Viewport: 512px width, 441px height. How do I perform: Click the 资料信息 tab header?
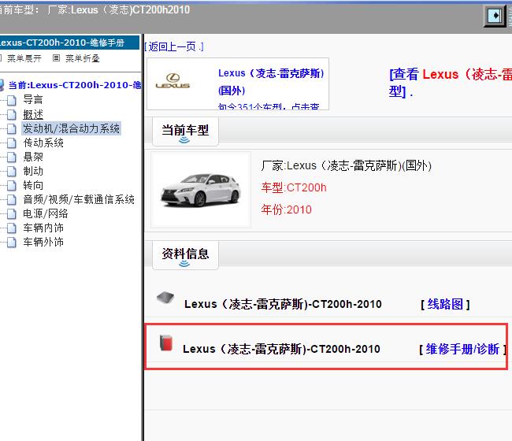185,254
